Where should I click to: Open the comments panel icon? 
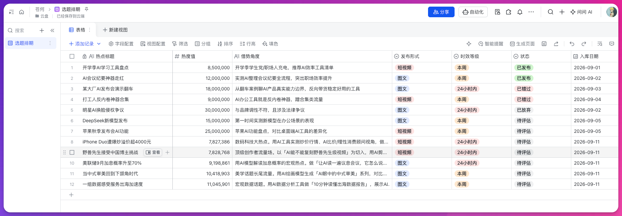coord(612,44)
